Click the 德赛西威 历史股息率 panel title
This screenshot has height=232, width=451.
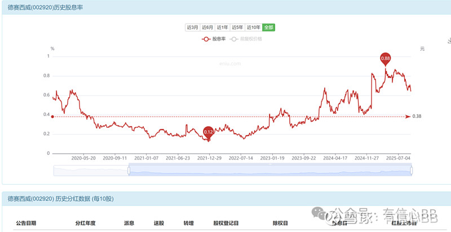45,8
